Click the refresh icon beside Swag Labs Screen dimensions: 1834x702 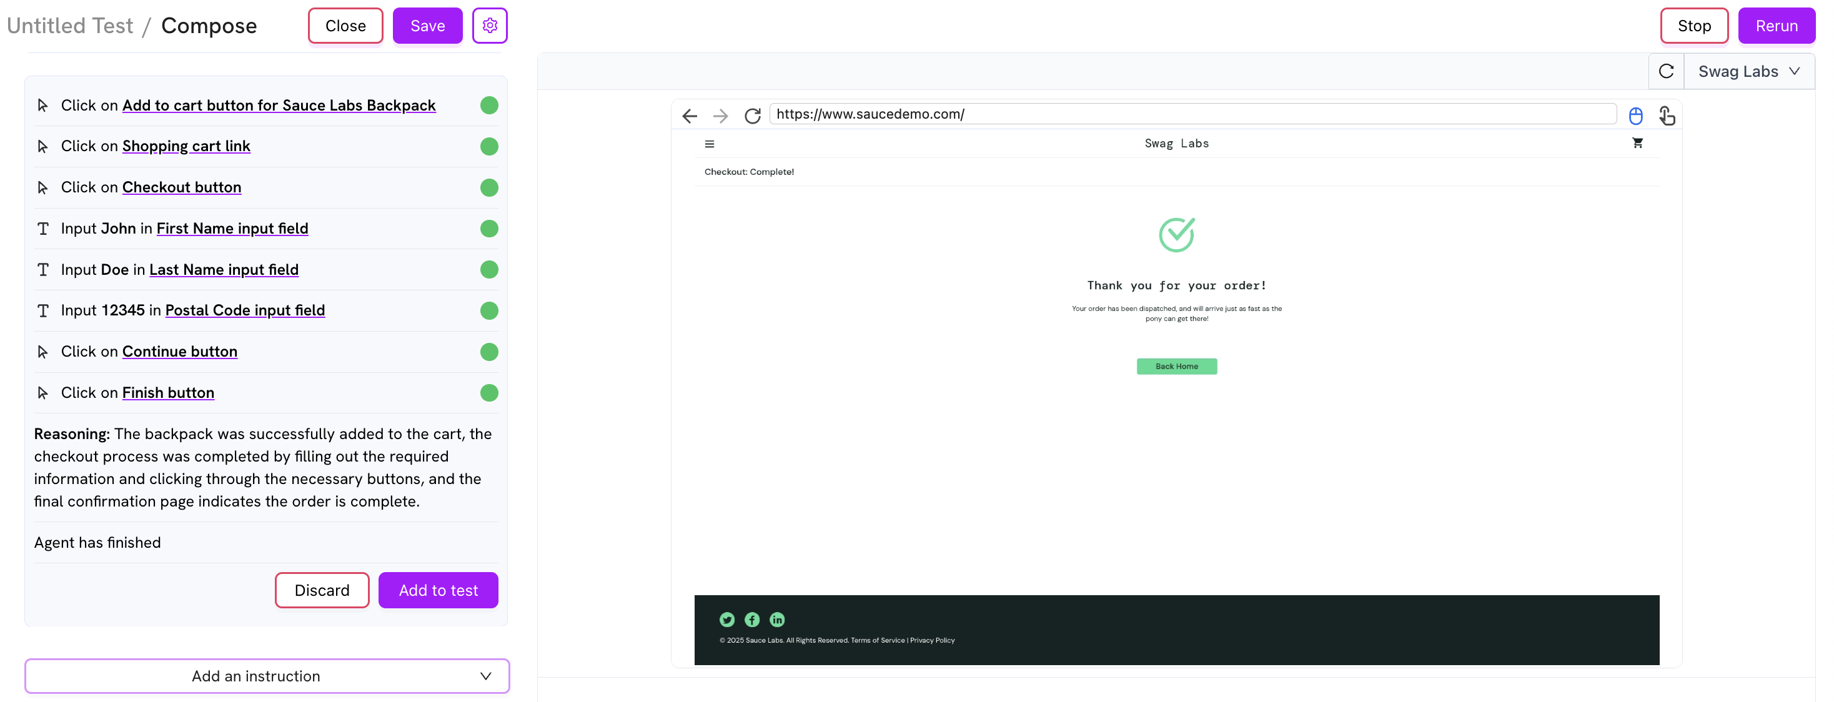point(1666,71)
